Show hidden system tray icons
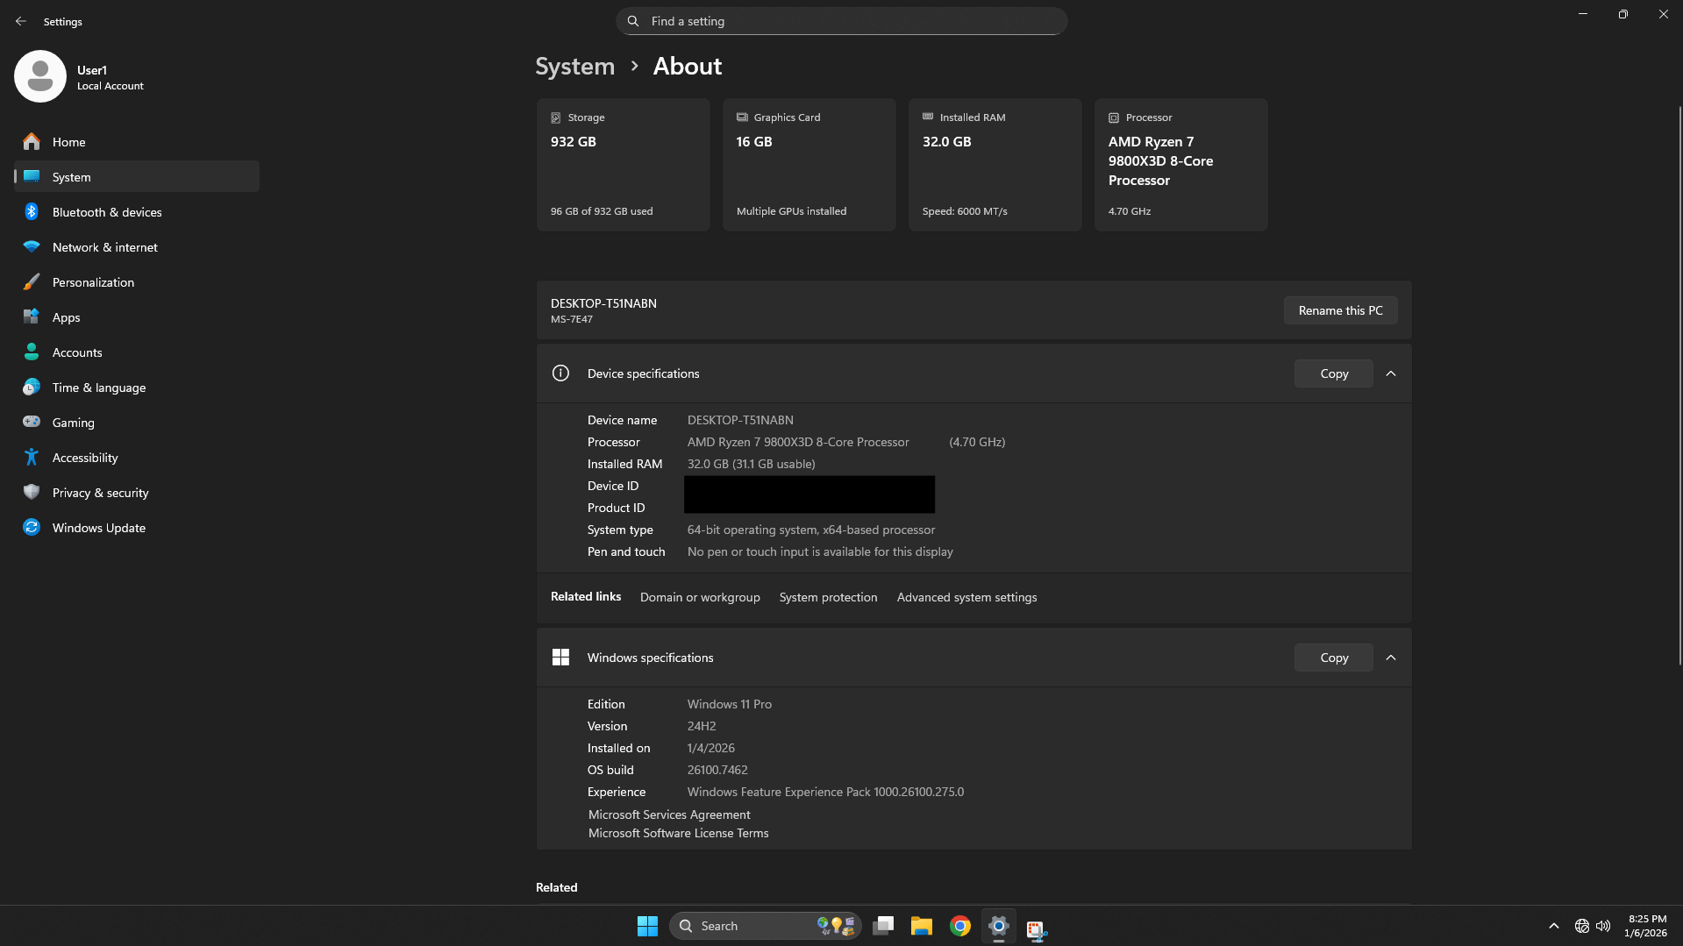The height and width of the screenshot is (946, 1683). coord(1553,926)
